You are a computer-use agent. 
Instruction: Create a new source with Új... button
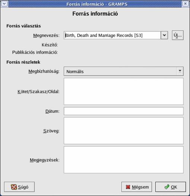tap(178, 35)
